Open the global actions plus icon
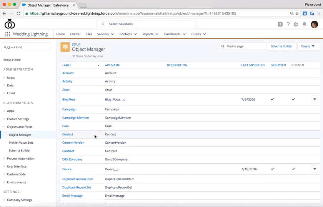The height and width of the screenshot is (207, 323). (x=280, y=24)
